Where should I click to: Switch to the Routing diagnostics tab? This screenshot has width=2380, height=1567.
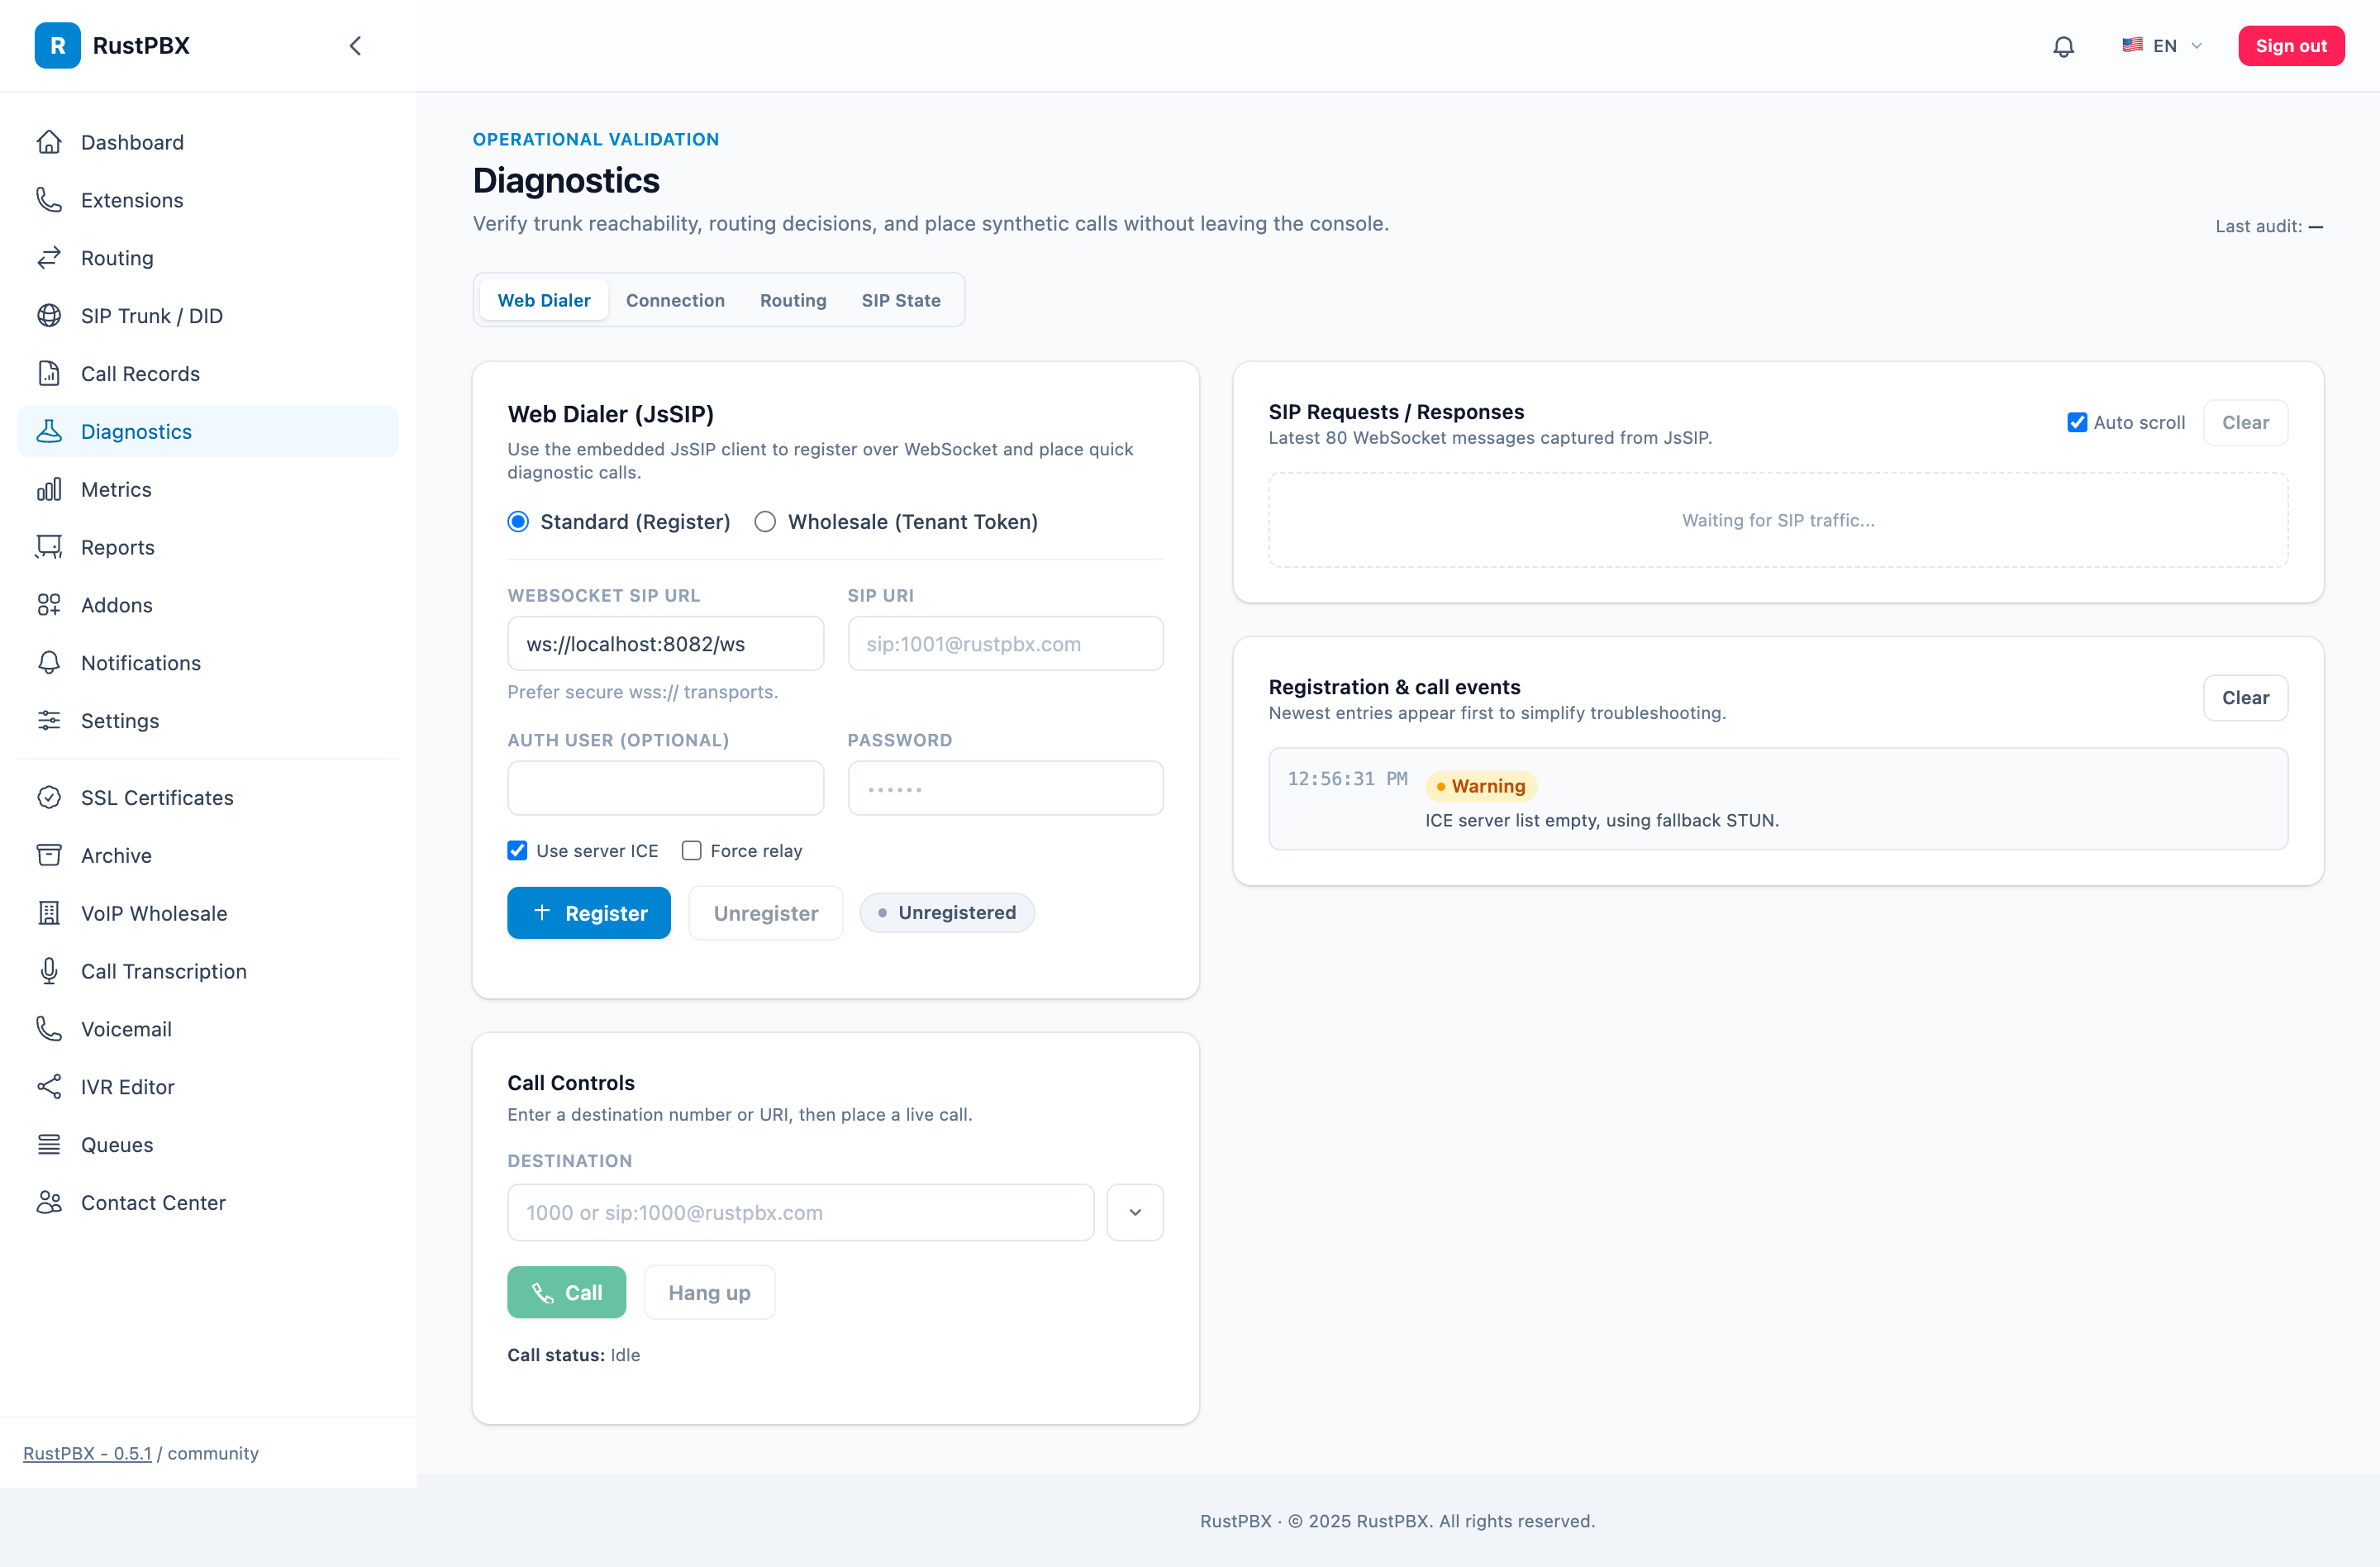(x=793, y=300)
